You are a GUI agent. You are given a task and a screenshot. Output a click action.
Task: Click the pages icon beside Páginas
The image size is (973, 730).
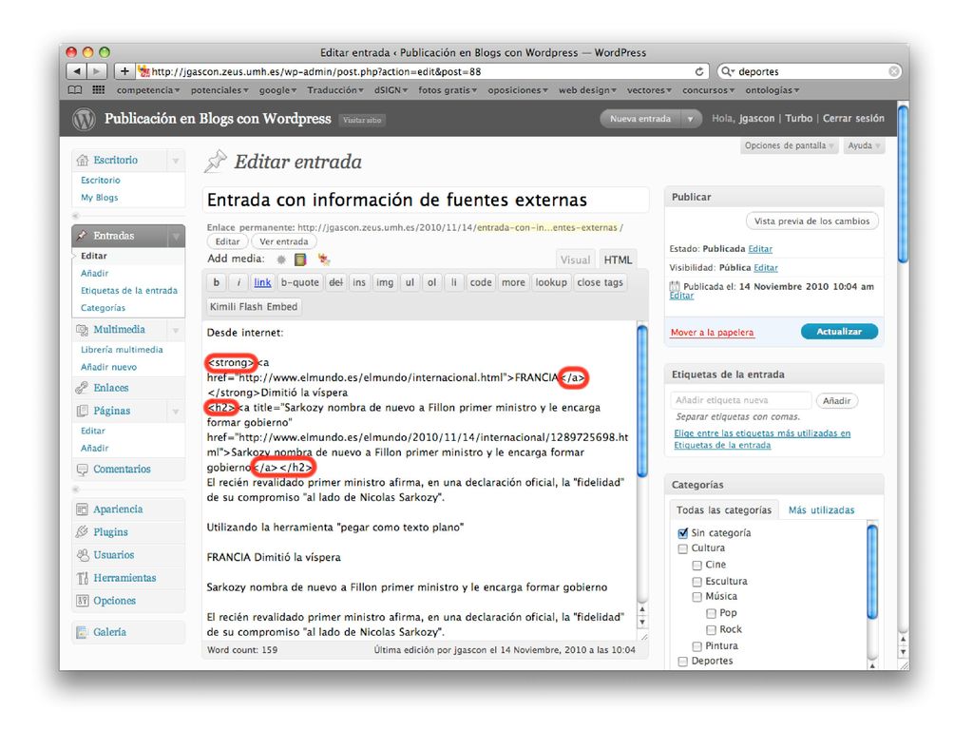pyautogui.click(x=82, y=411)
